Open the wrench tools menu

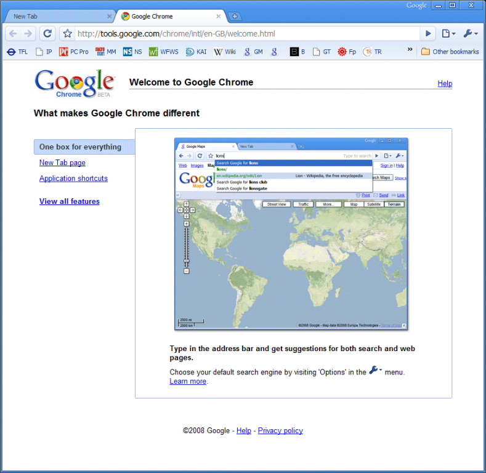(470, 33)
